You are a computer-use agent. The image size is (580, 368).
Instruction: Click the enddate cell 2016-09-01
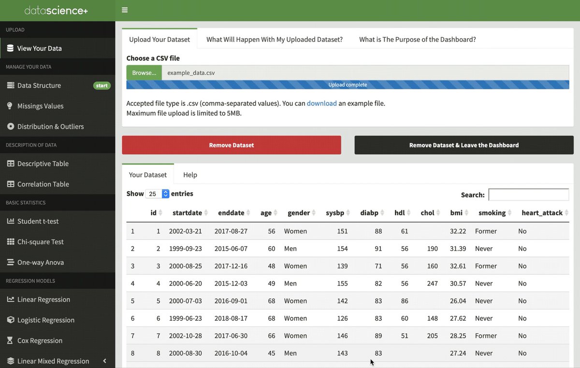coord(231,301)
